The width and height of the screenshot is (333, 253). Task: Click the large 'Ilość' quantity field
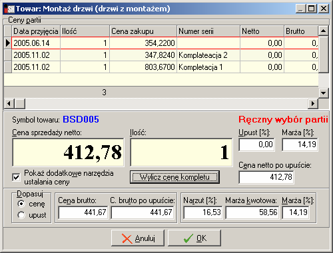coord(181,152)
